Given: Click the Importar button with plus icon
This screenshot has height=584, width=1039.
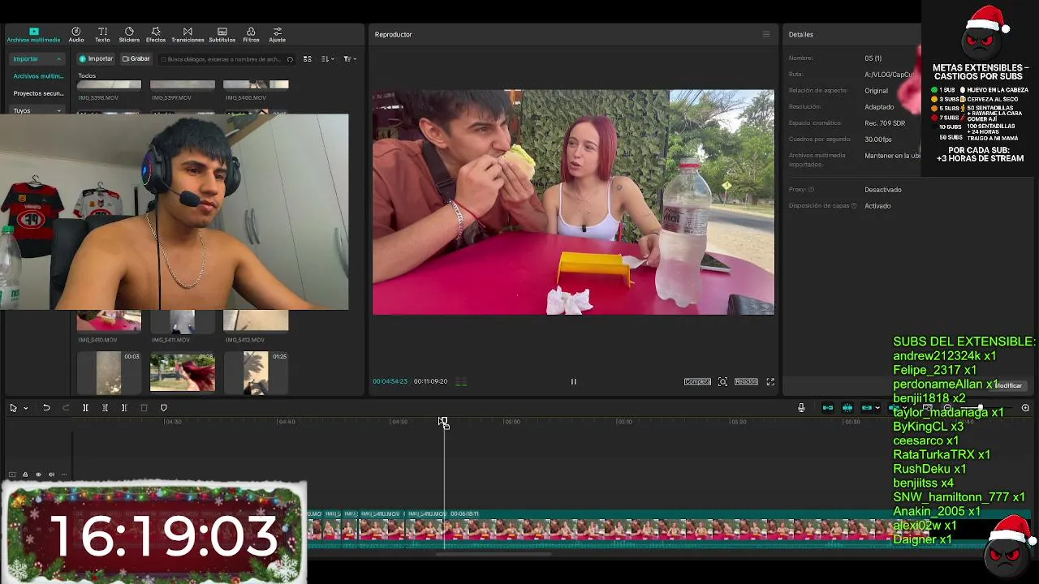Looking at the screenshot, I should coord(96,58).
